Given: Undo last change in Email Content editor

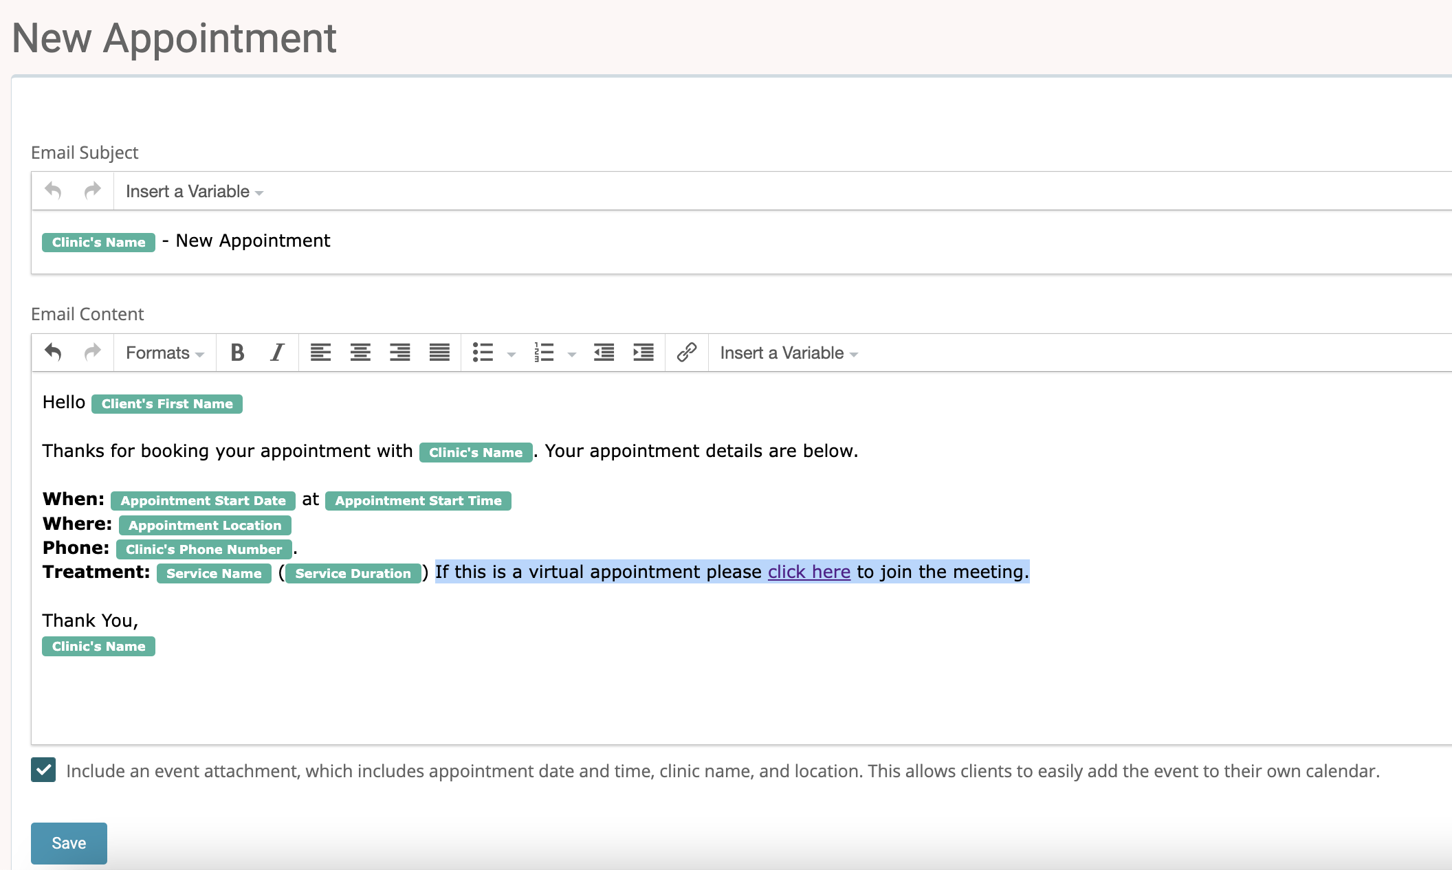Looking at the screenshot, I should (53, 353).
